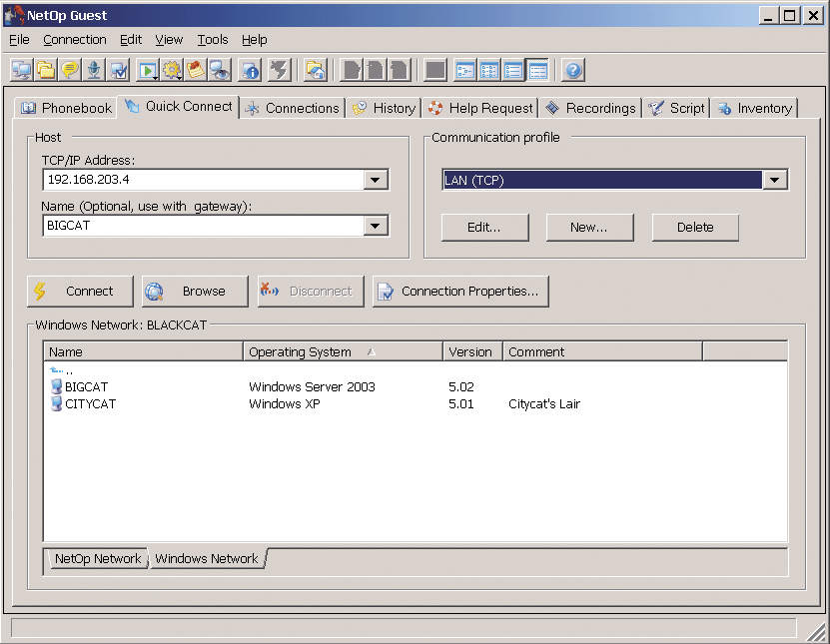The height and width of the screenshot is (644, 830).
Task: Click the monitor with blue info icon
Action: (250, 70)
